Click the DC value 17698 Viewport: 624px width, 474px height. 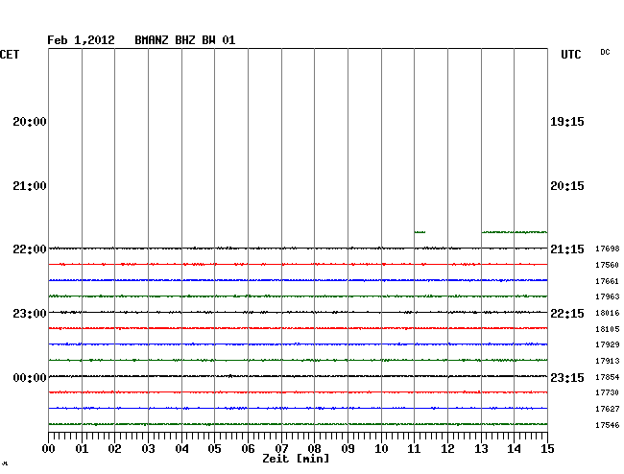click(608, 249)
